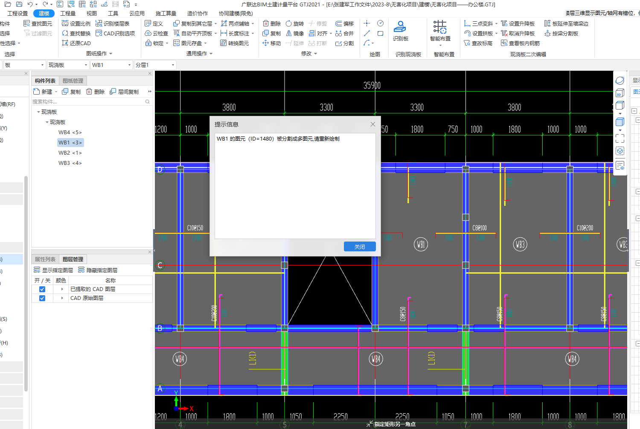Click the Sigma calculate icon
The image size is (640, 429).
(x=60, y=4)
